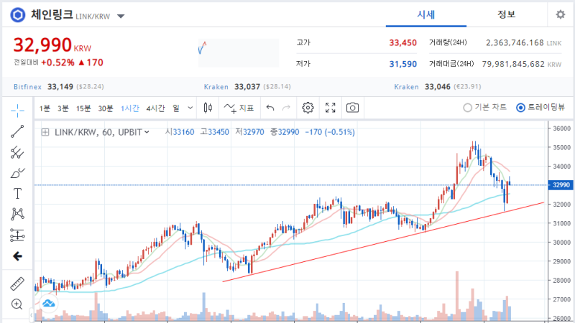This screenshot has height=323, width=575.
Task: Set interval to 30분
Action: click(x=106, y=108)
